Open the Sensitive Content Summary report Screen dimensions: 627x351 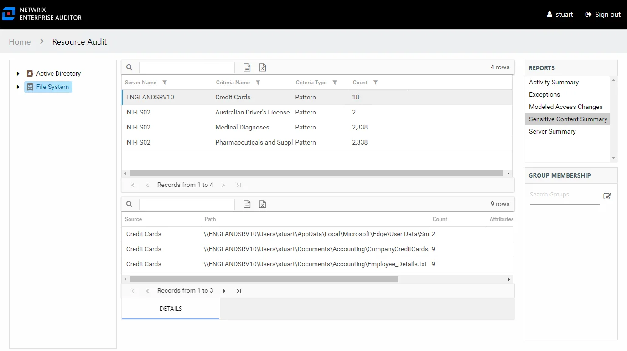[x=567, y=119]
